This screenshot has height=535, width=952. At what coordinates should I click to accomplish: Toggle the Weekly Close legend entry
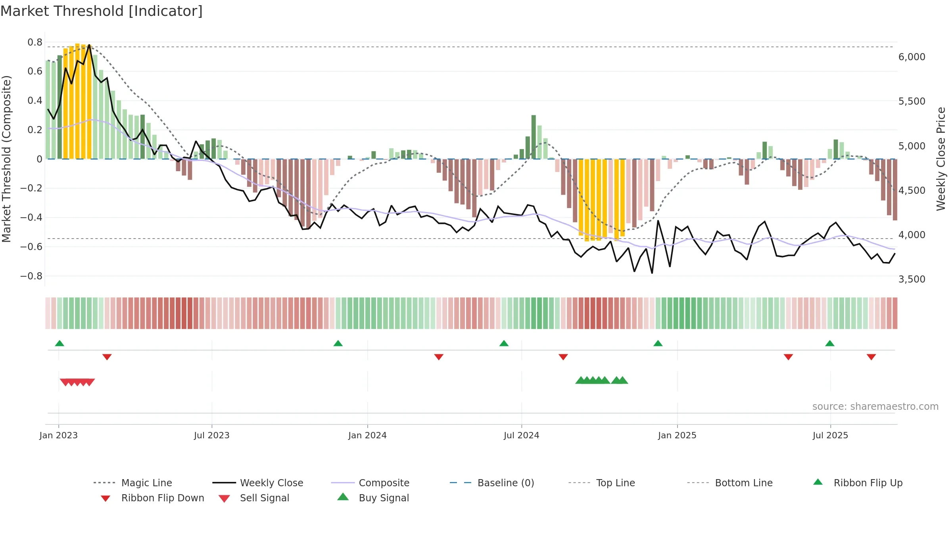258,483
